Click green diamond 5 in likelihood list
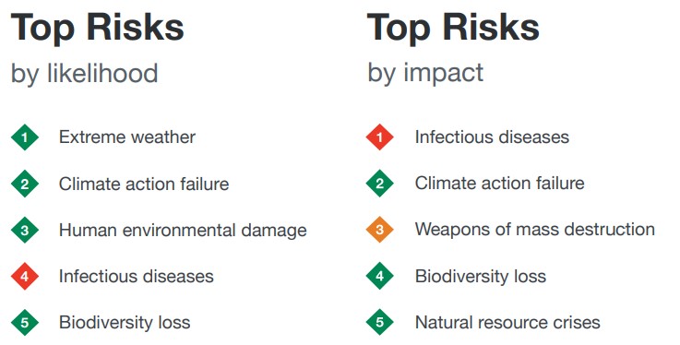Screen dimensions: 680x345 coord(25,323)
